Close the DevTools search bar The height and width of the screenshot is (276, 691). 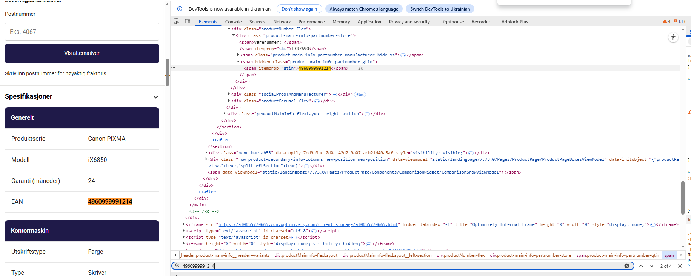pyautogui.click(x=680, y=266)
